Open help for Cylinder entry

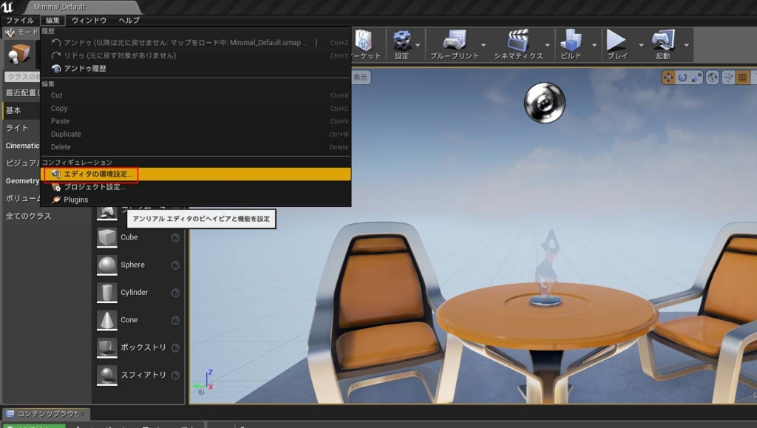click(175, 293)
